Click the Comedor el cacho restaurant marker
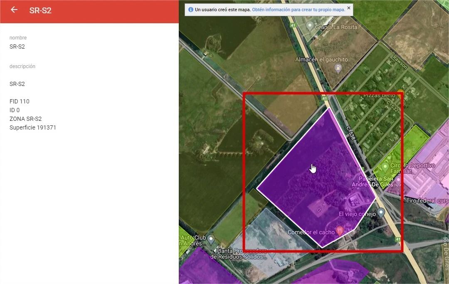Image resolution: width=449 pixels, height=284 pixels. 340,230
